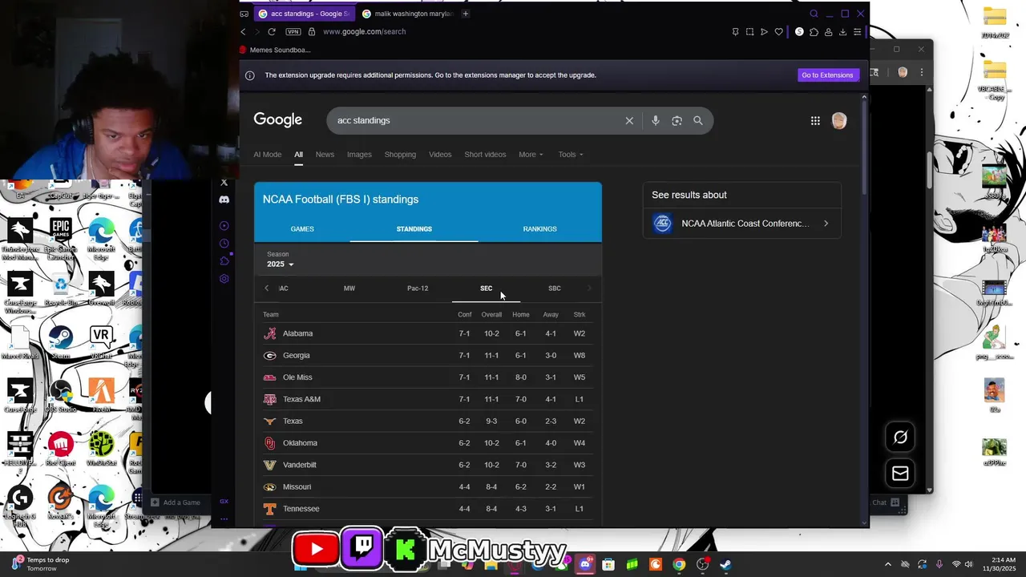Click Alabama in the standings
Screen dimensions: 1026x577
pyautogui.click(x=297, y=333)
